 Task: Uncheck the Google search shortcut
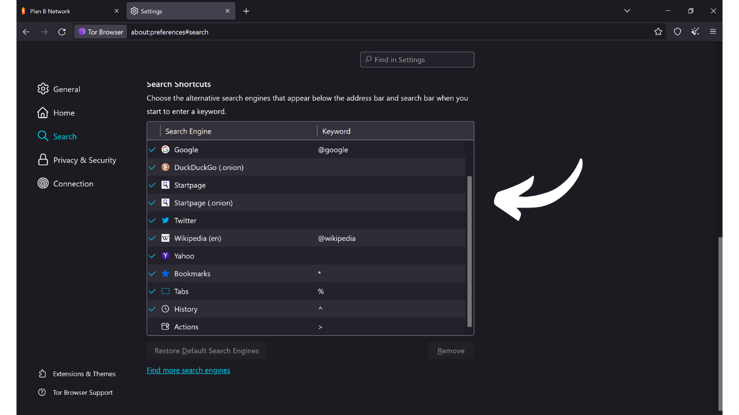coord(152,149)
